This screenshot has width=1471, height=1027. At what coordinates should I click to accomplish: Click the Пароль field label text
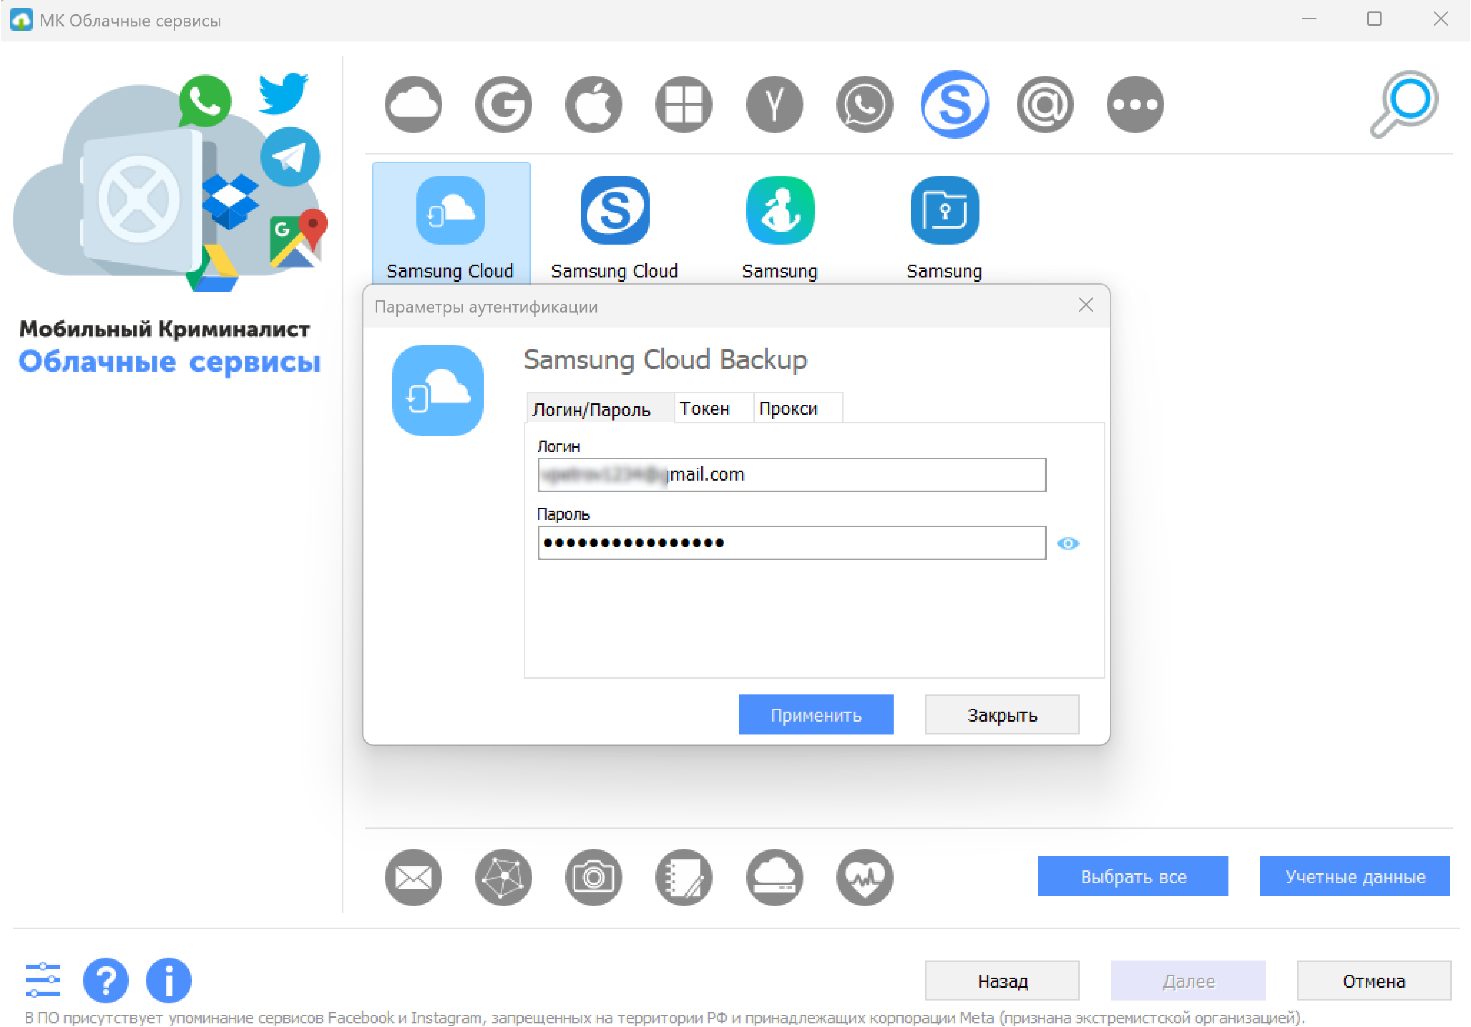pos(563,514)
